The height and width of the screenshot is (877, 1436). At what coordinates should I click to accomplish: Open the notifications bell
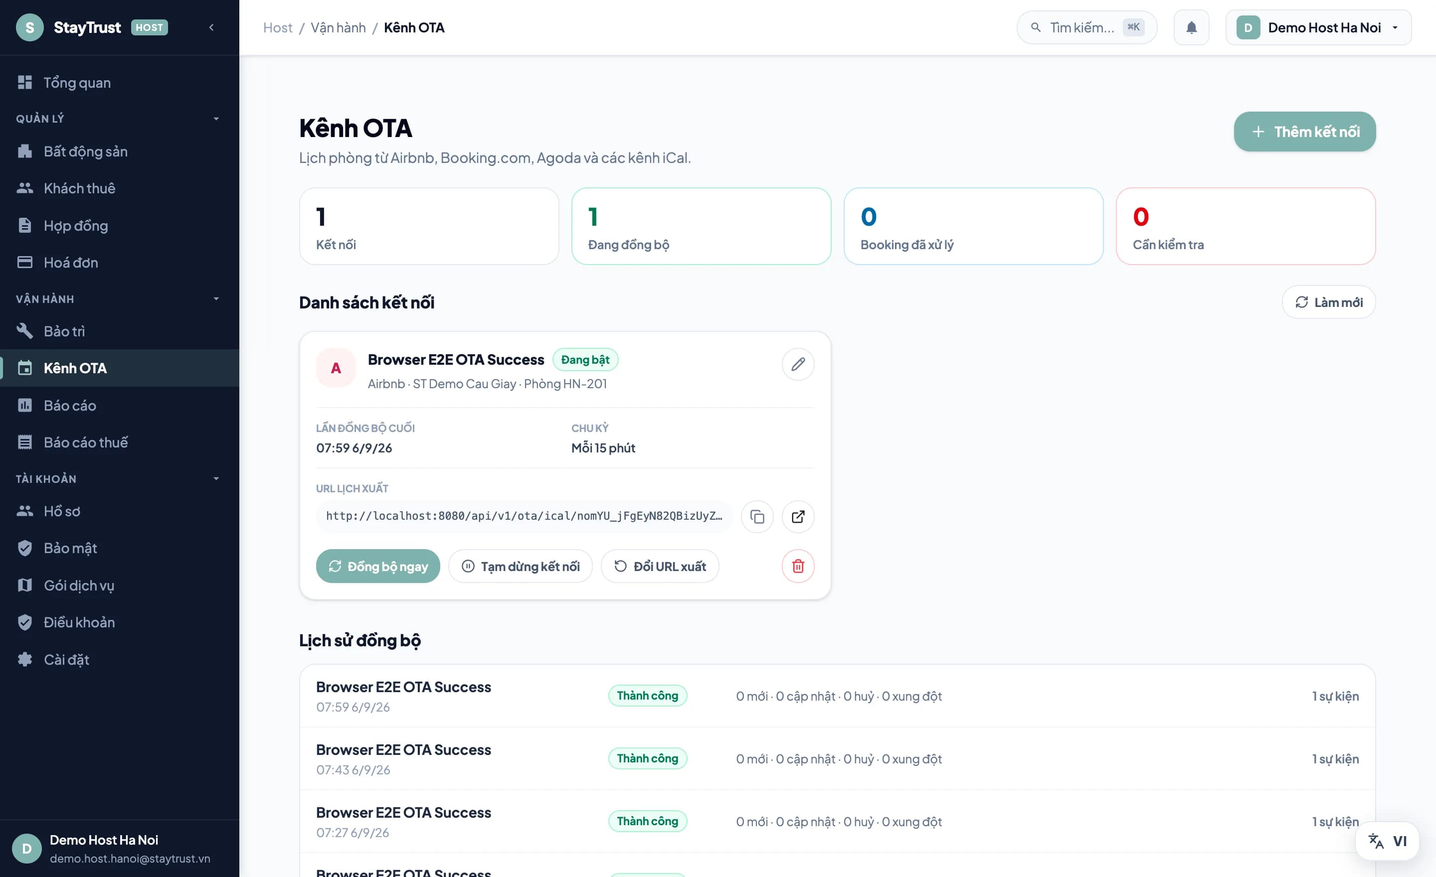pos(1191,27)
